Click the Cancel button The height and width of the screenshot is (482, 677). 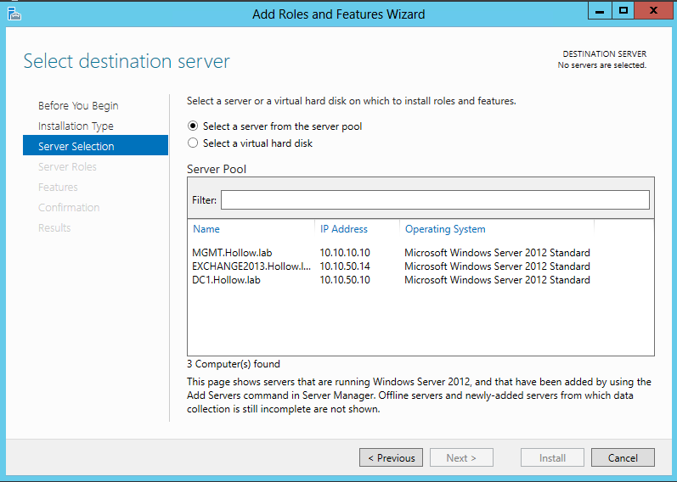tap(623, 457)
